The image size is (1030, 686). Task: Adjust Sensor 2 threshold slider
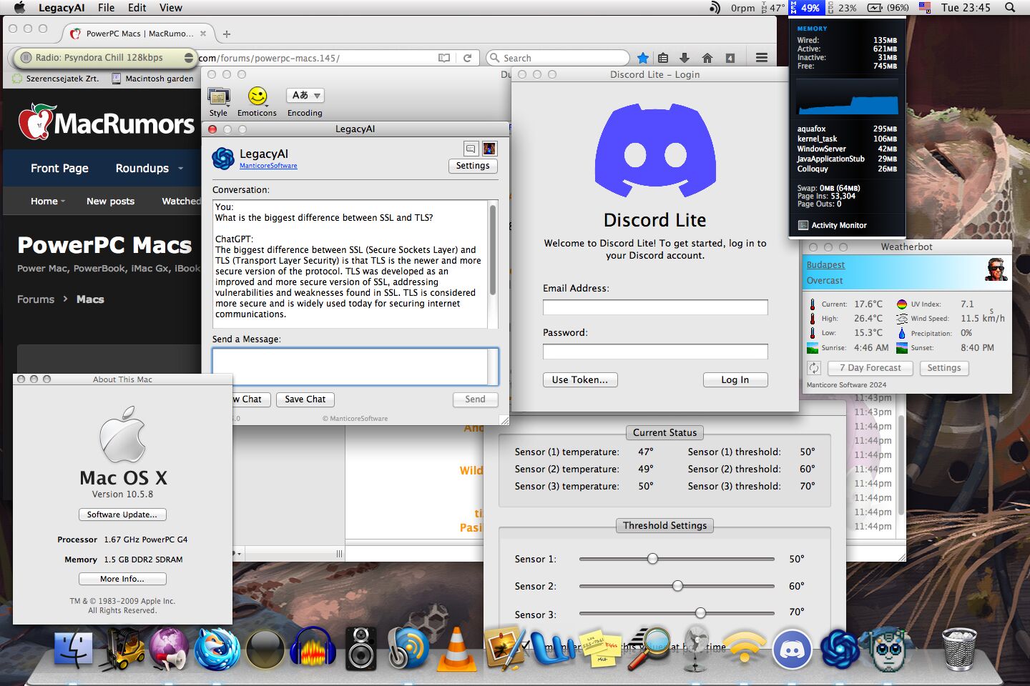coord(677,586)
